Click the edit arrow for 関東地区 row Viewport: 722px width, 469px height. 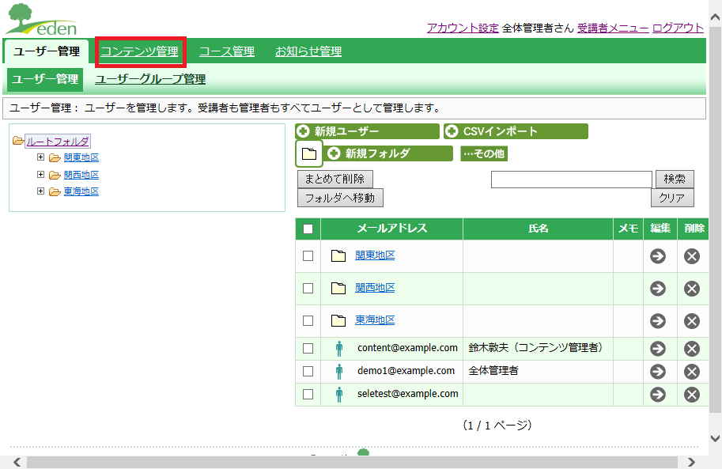[657, 256]
